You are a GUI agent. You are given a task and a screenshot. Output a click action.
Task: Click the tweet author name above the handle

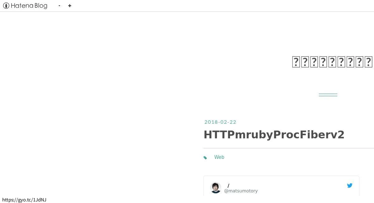point(228,185)
